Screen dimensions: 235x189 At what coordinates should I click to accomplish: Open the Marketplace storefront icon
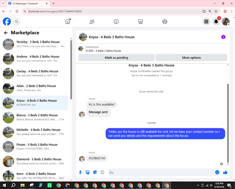click(x=141, y=22)
